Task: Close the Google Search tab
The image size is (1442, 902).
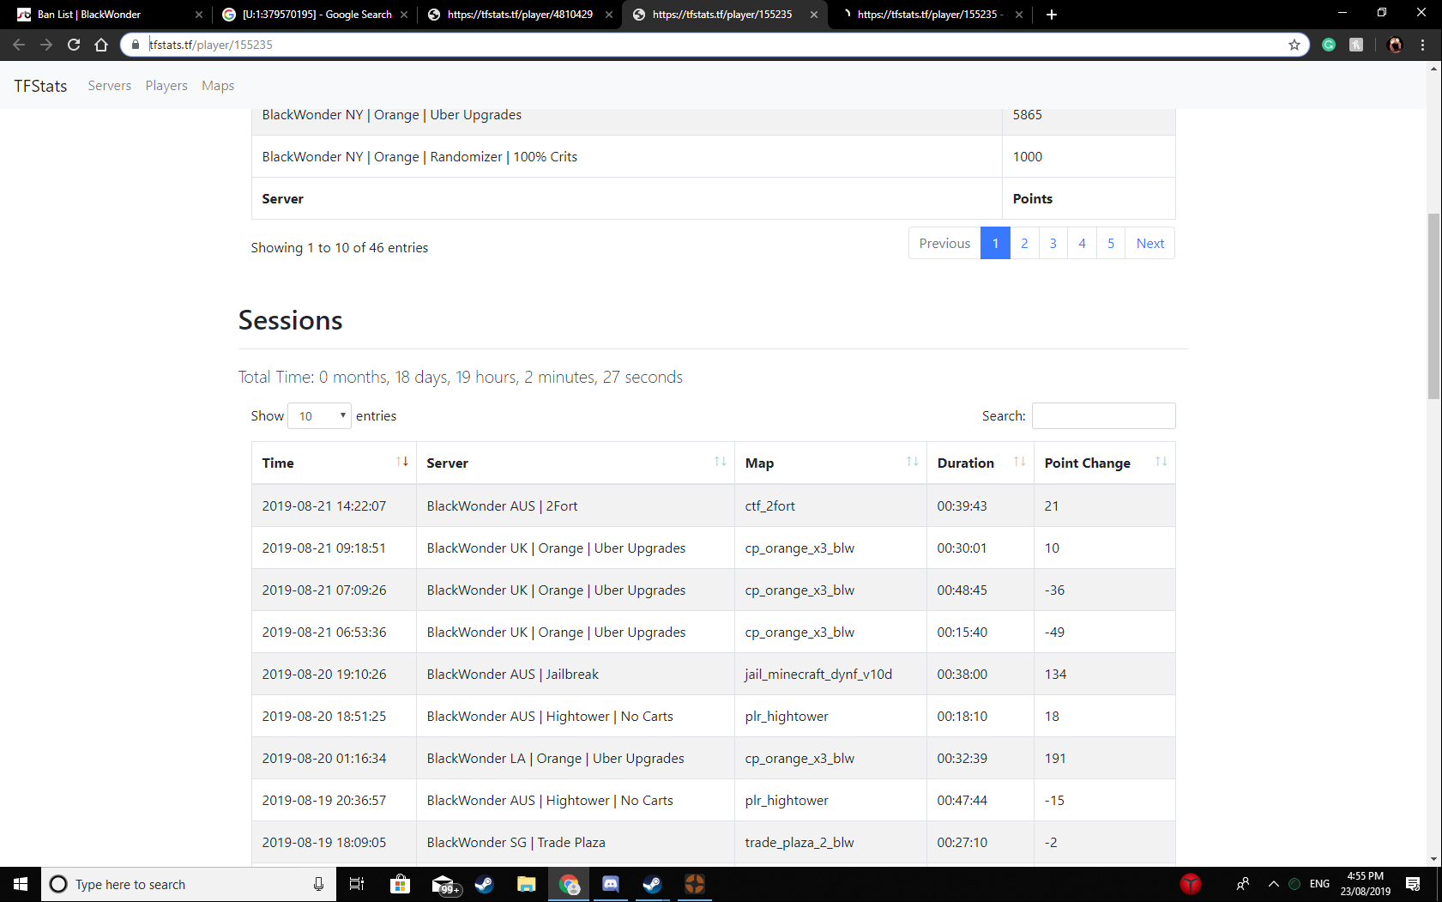Action: click(x=404, y=15)
